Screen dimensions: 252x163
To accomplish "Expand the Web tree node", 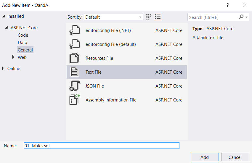I will [x=13, y=57].
